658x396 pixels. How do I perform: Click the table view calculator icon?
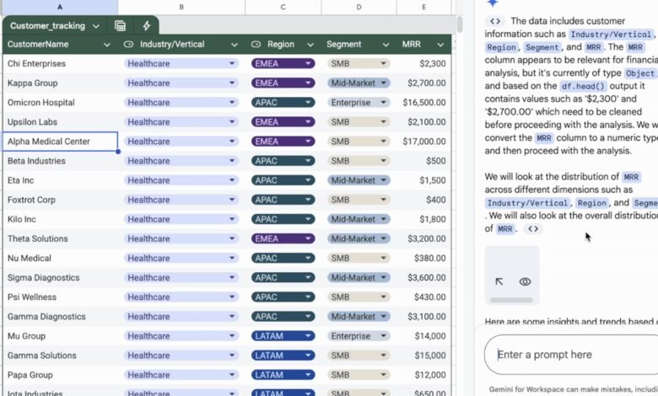(x=120, y=26)
